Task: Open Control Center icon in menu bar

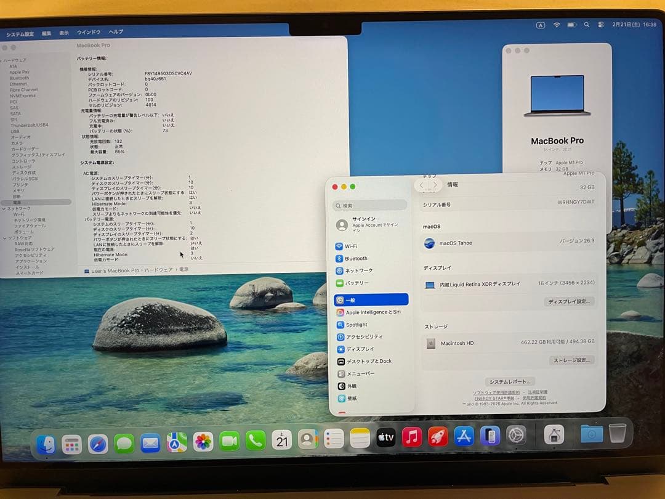Action: pyautogui.click(x=601, y=25)
